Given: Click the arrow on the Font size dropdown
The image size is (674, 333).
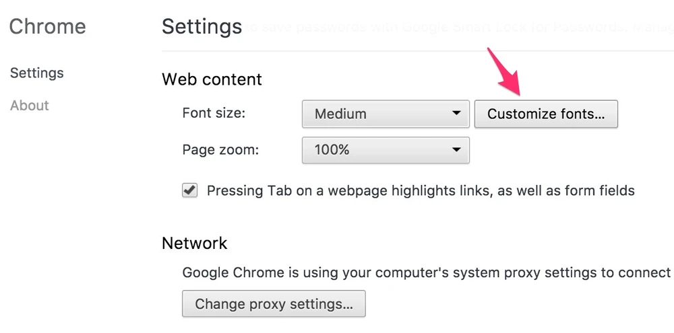Looking at the screenshot, I should pos(456,114).
